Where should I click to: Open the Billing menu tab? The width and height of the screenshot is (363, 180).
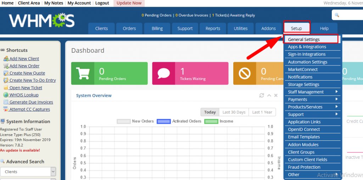(x=157, y=29)
